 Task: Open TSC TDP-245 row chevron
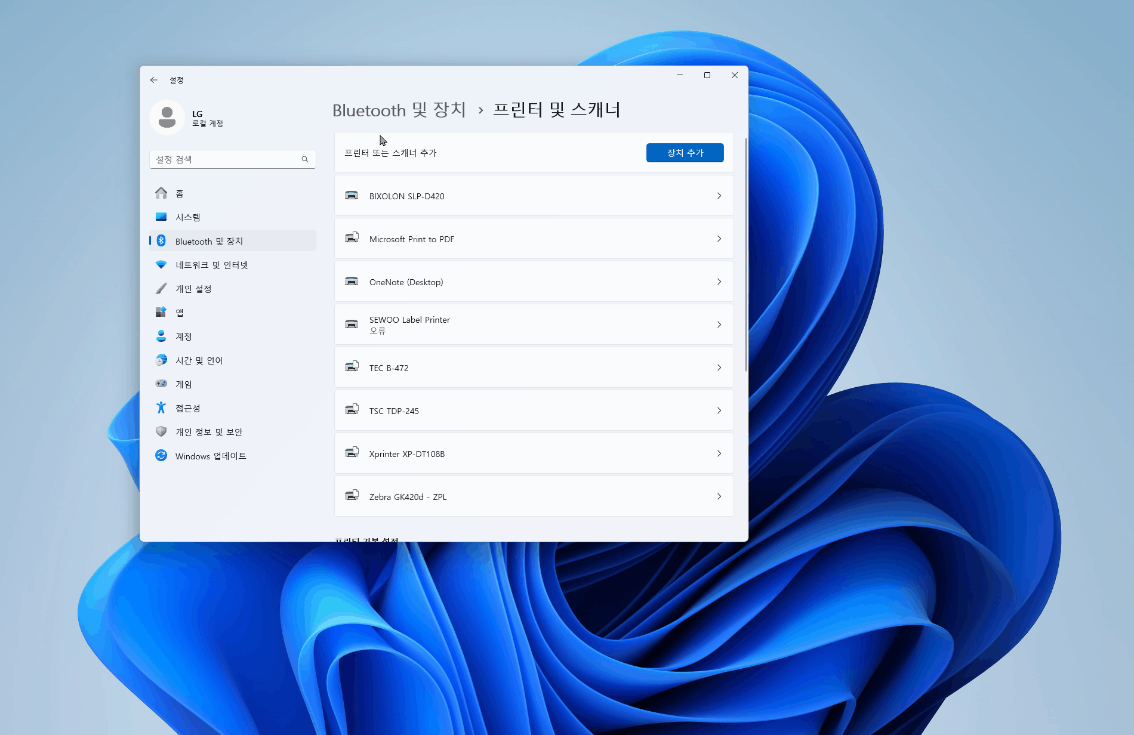719,410
